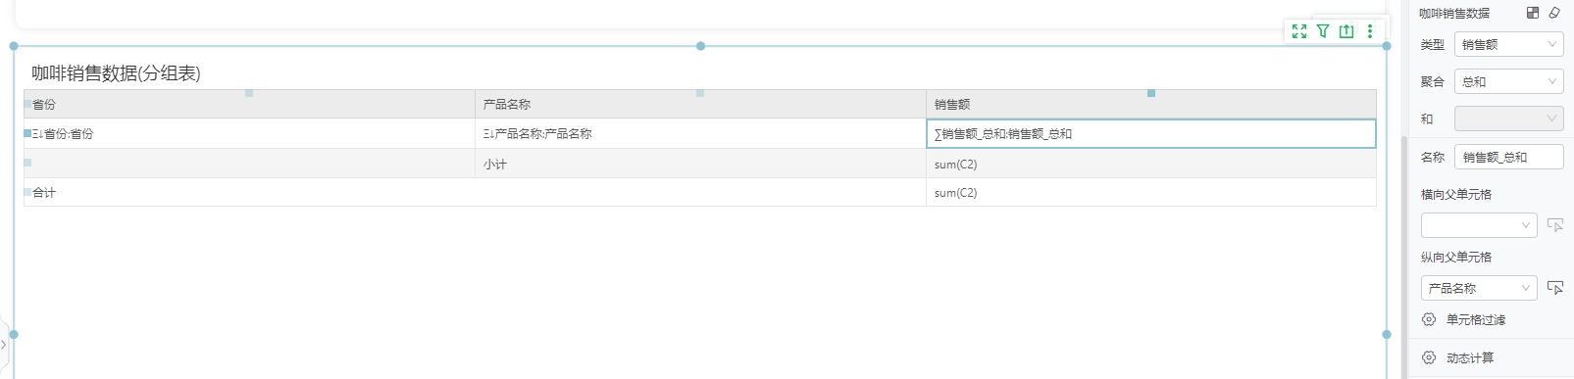Viewport: 1574px width, 379px height.
Task: Click cell picker icon for 横向父单元格
Action: (x=1555, y=225)
